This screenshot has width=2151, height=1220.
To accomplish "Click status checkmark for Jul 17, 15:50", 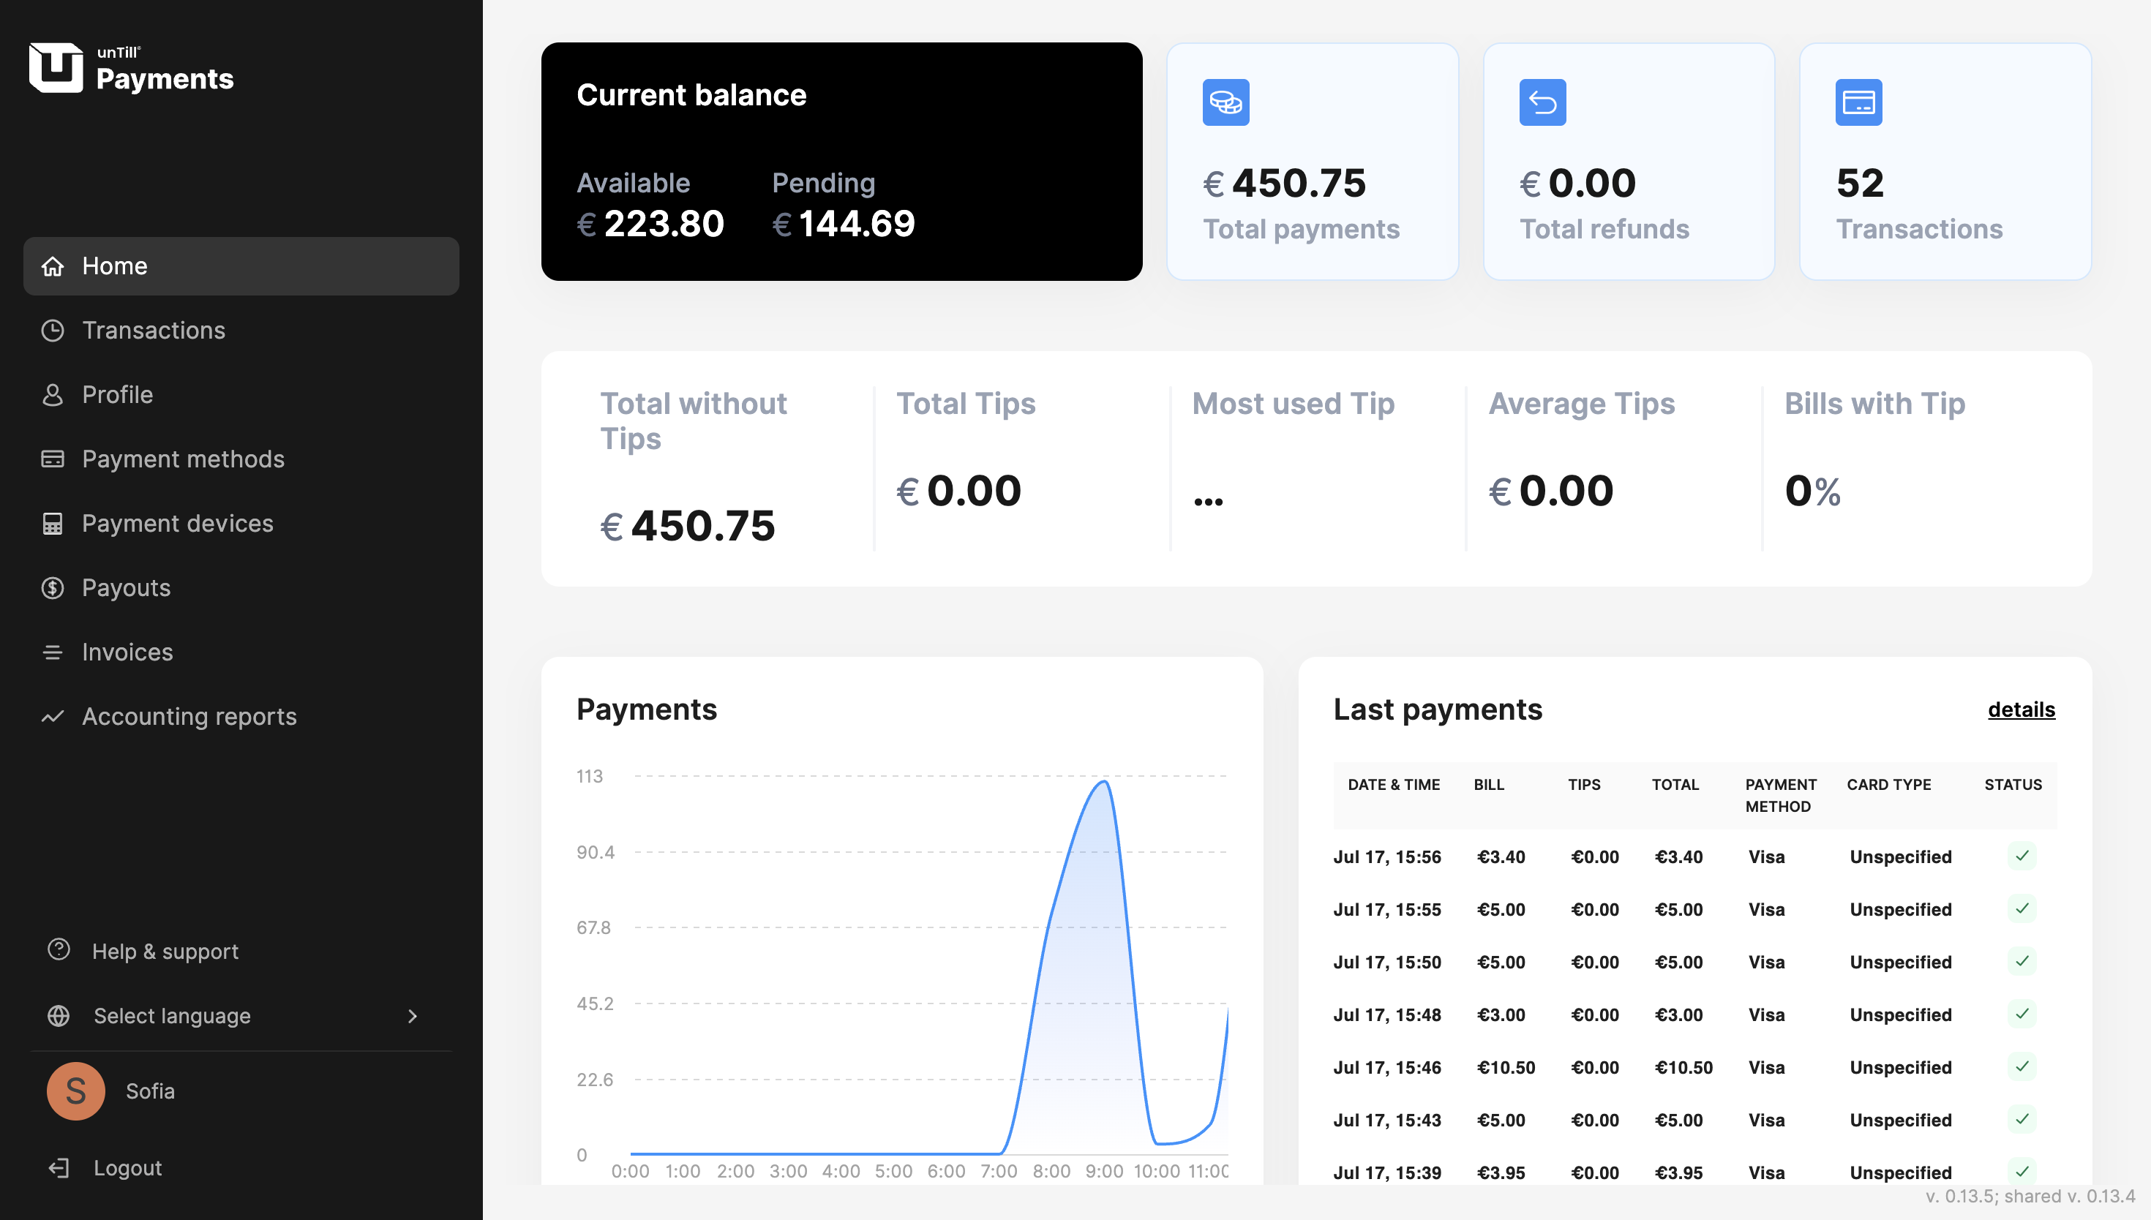I will (x=2021, y=961).
